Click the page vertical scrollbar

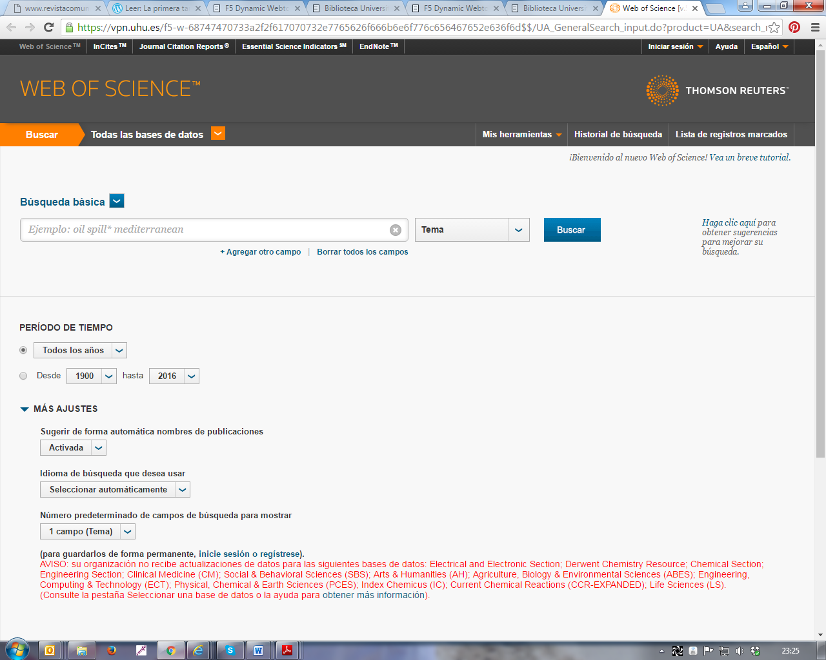point(820,253)
